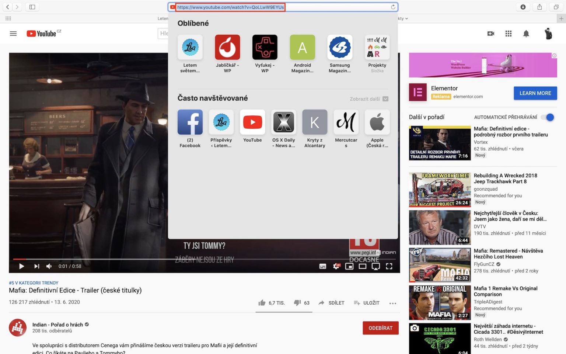The width and height of the screenshot is (566, 354).
Task: Click Learn More ad button
Action: [x=535, y=93]
